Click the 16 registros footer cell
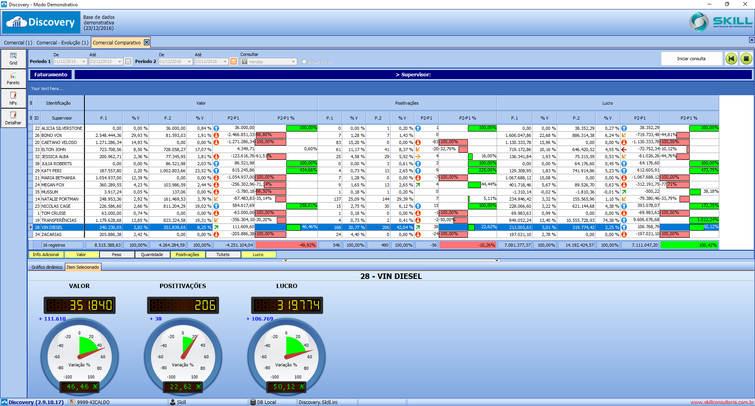755x406 pixels. click(62, 245)
